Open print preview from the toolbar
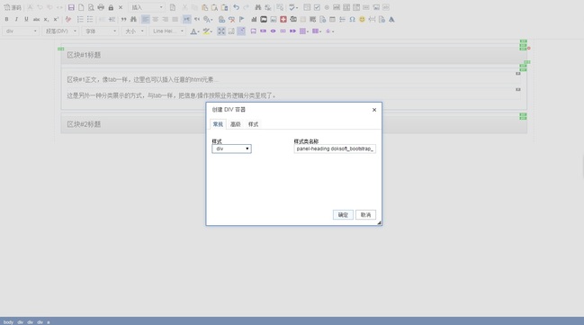Viewport: 584px width, 325px height. (91, 7)
